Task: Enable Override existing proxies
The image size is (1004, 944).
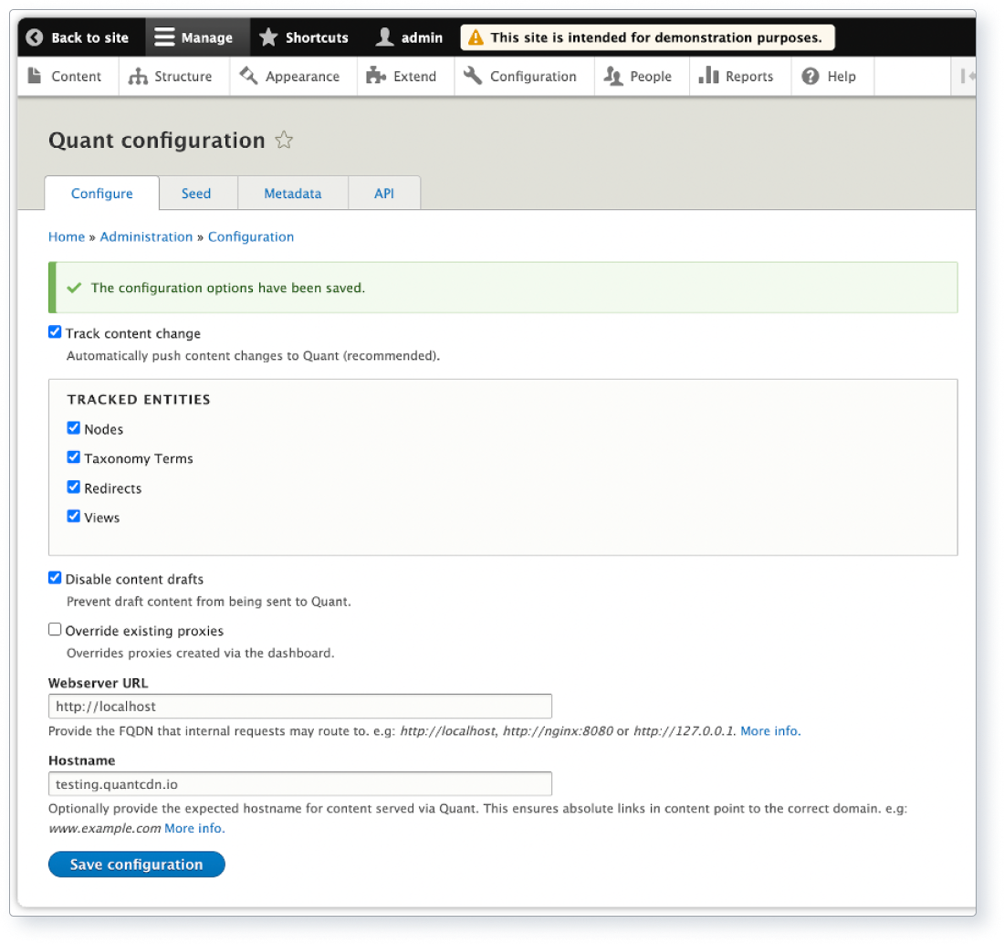Action: (x=55, y=628)
